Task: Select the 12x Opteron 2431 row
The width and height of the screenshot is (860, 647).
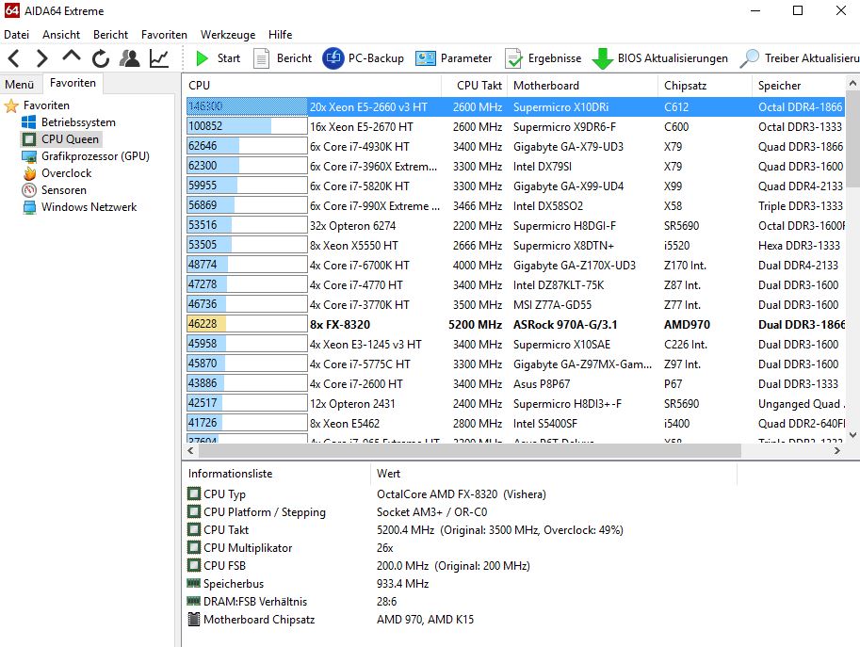Action: click(515, 404)
